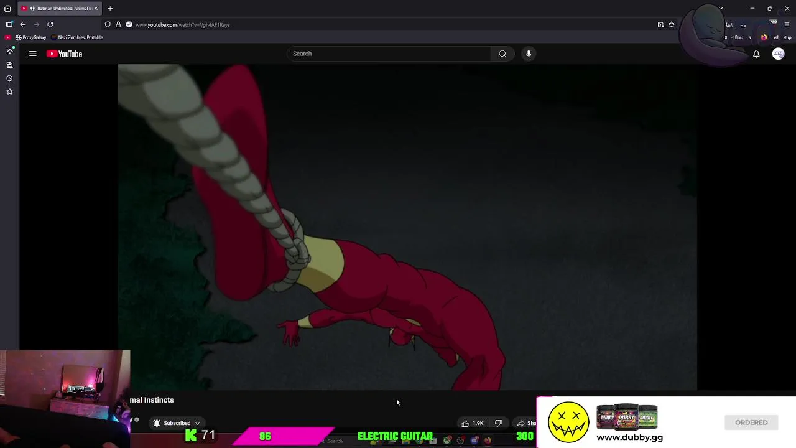
Task: Open ProxyGalaxy bookmark
Action: 31,37
